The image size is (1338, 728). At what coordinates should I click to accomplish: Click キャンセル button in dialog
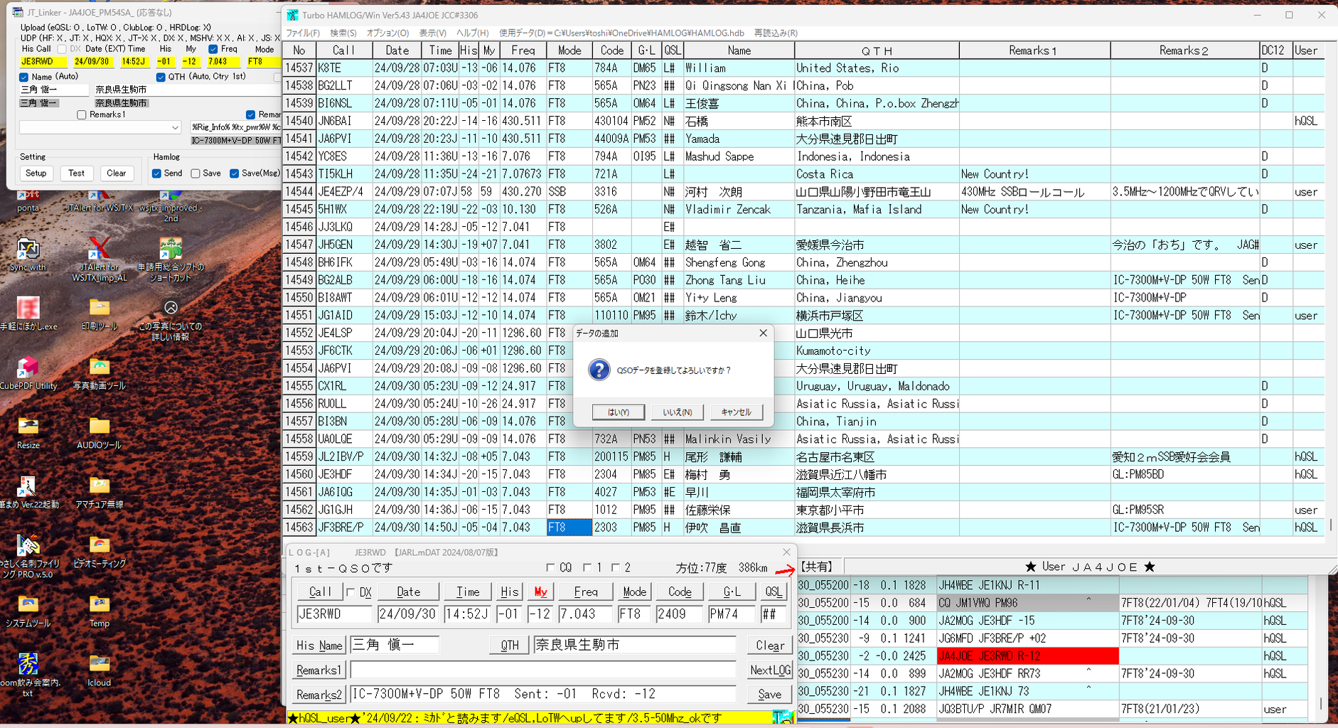click(736, 412)
